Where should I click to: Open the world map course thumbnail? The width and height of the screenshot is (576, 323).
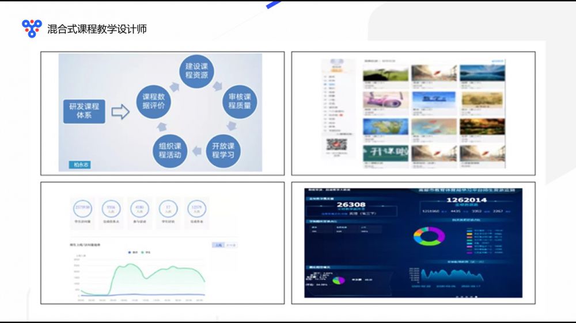point(385,126)
